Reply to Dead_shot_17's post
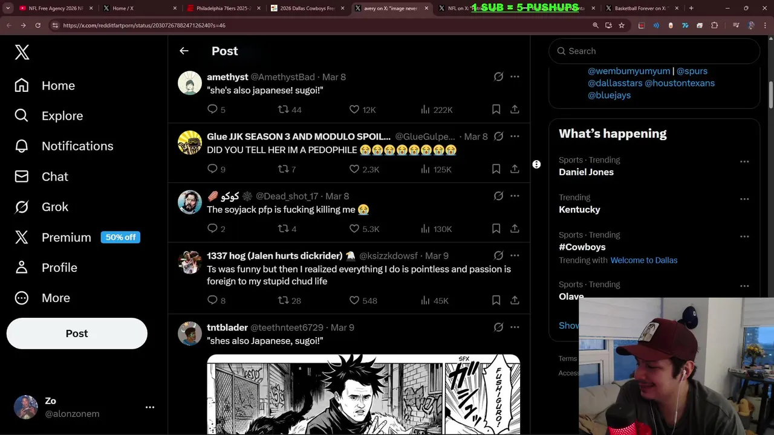Screen dimensions: 774x435 tap(212, 228)
